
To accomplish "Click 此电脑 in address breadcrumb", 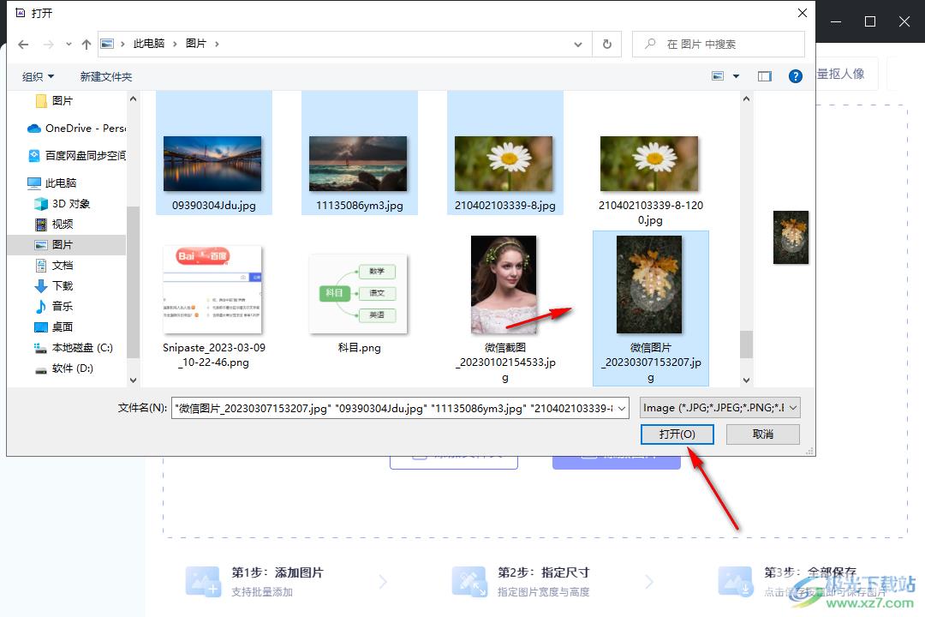I will click(x=149, y=45).
